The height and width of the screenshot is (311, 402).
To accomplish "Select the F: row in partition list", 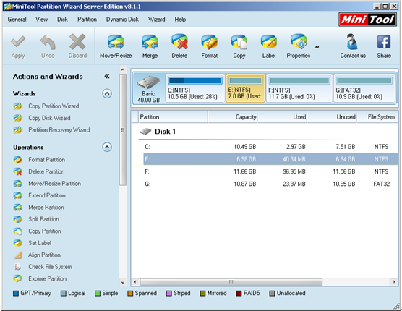I will click(265, 171).
